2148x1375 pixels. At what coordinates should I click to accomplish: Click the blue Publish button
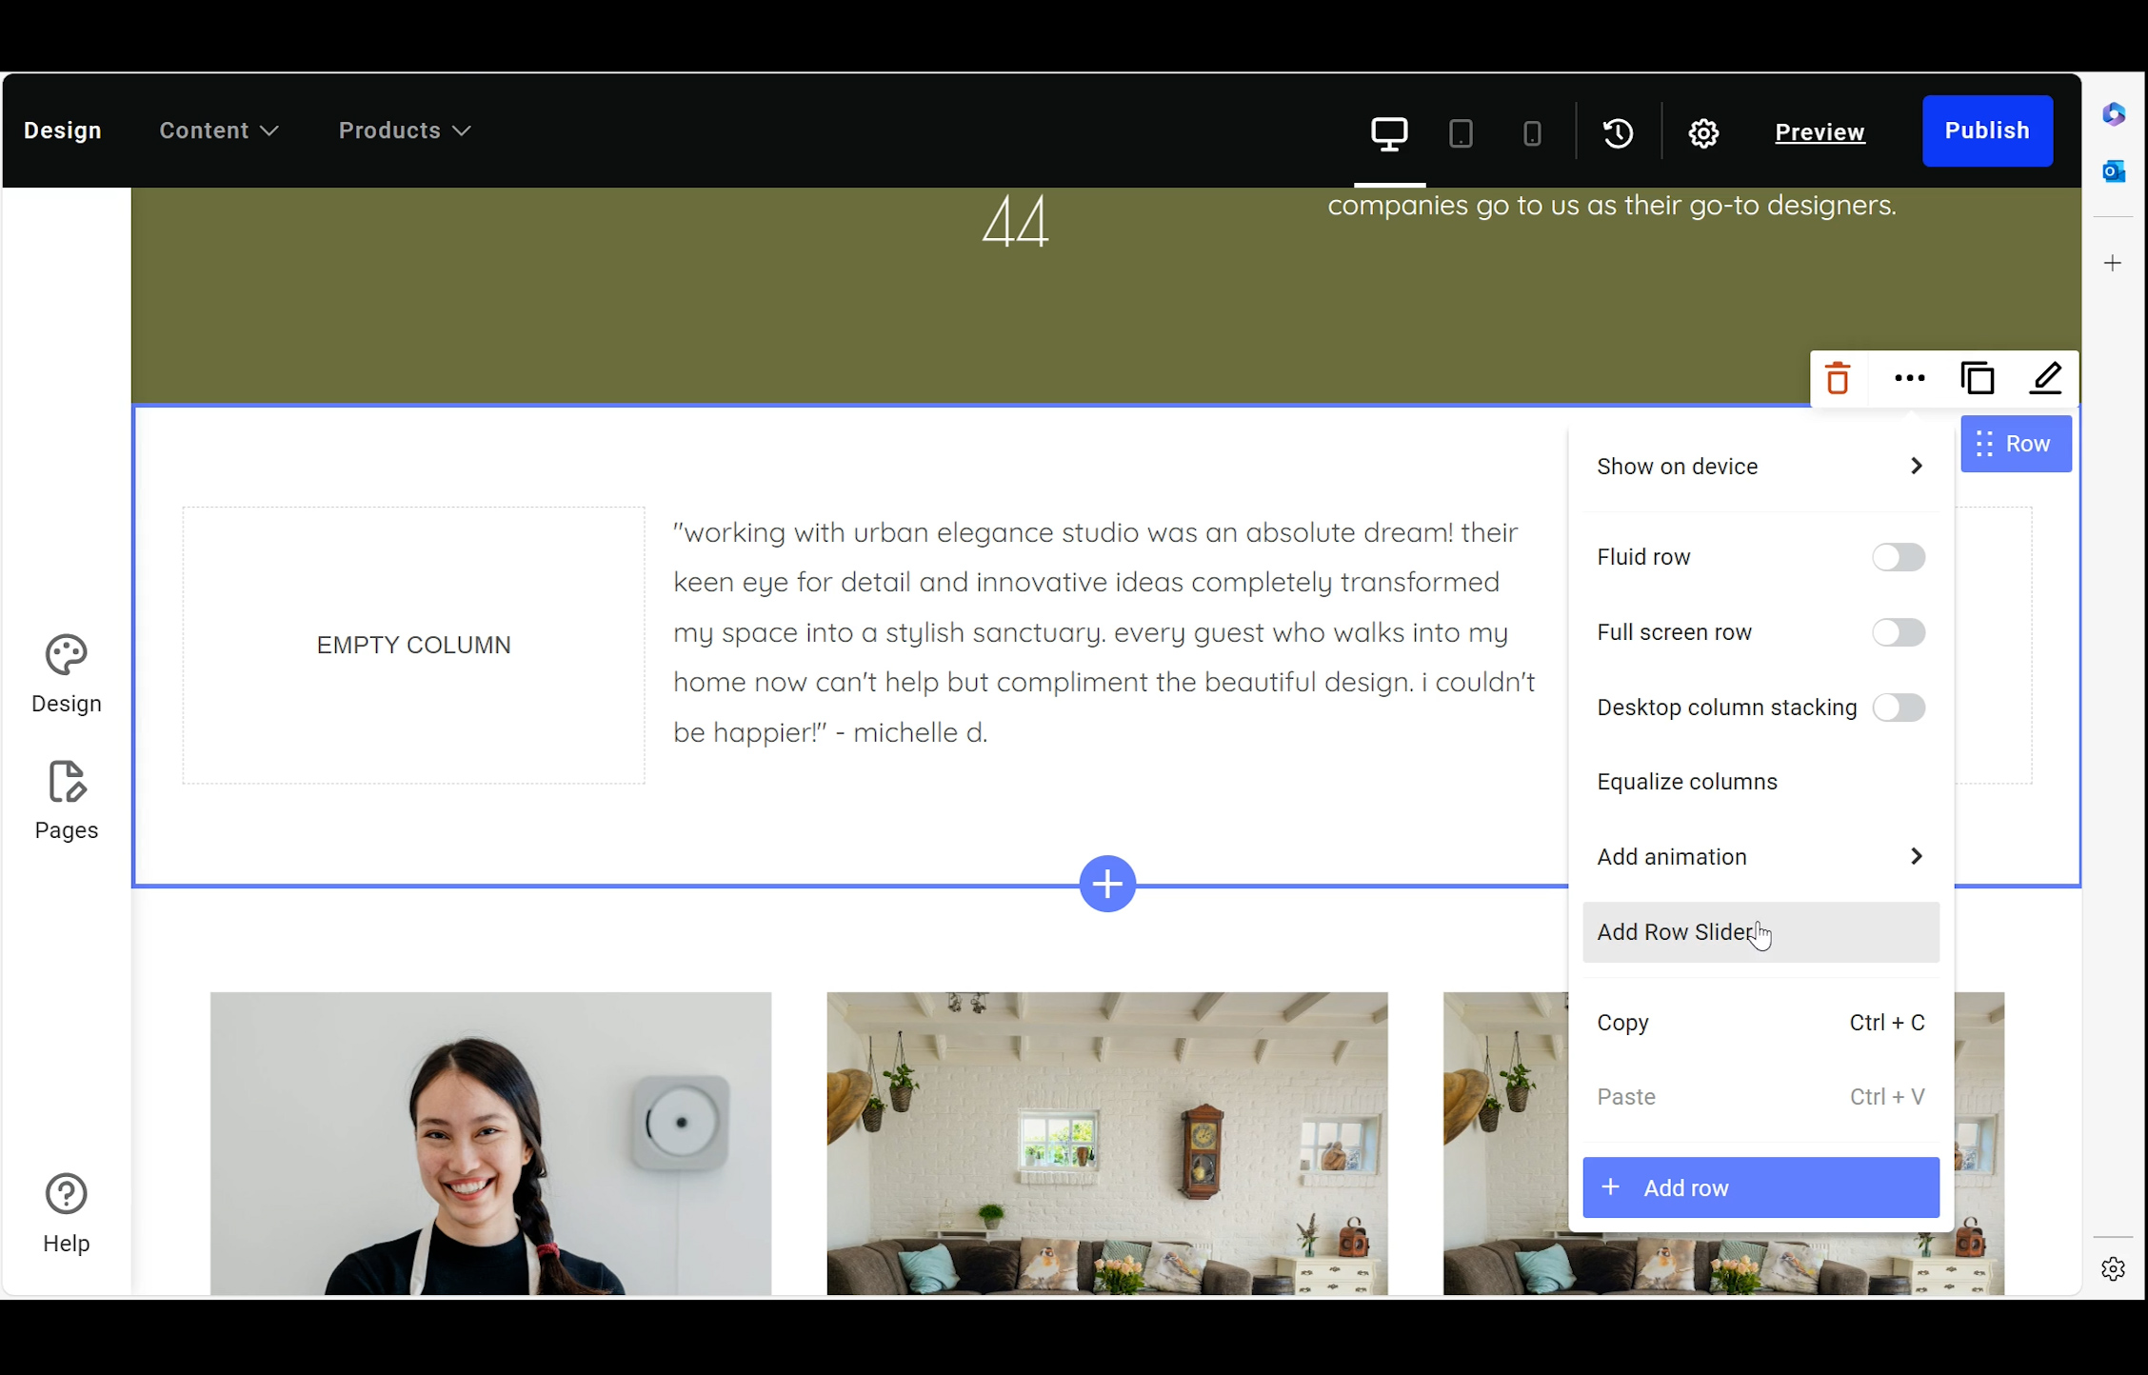1986,130
